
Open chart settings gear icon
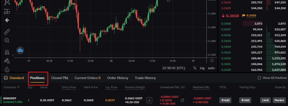pyautogui.click(x=212, y=60)
